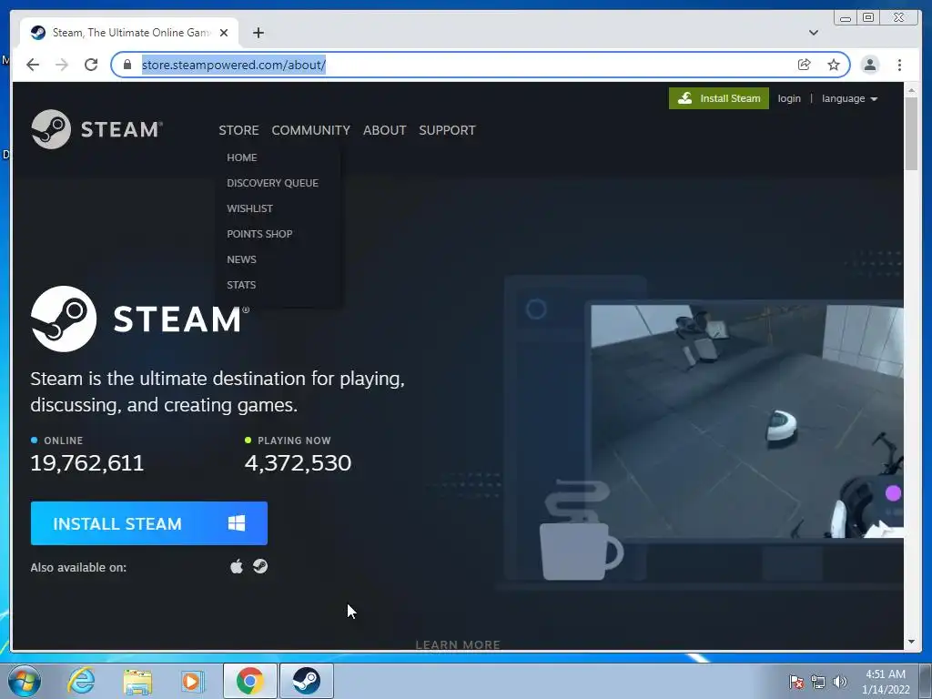The height and width of the screenshot is (699, 932).
Task: Click the Steam logo in the header
Action: pyautogui.click(x=96, y=129)
